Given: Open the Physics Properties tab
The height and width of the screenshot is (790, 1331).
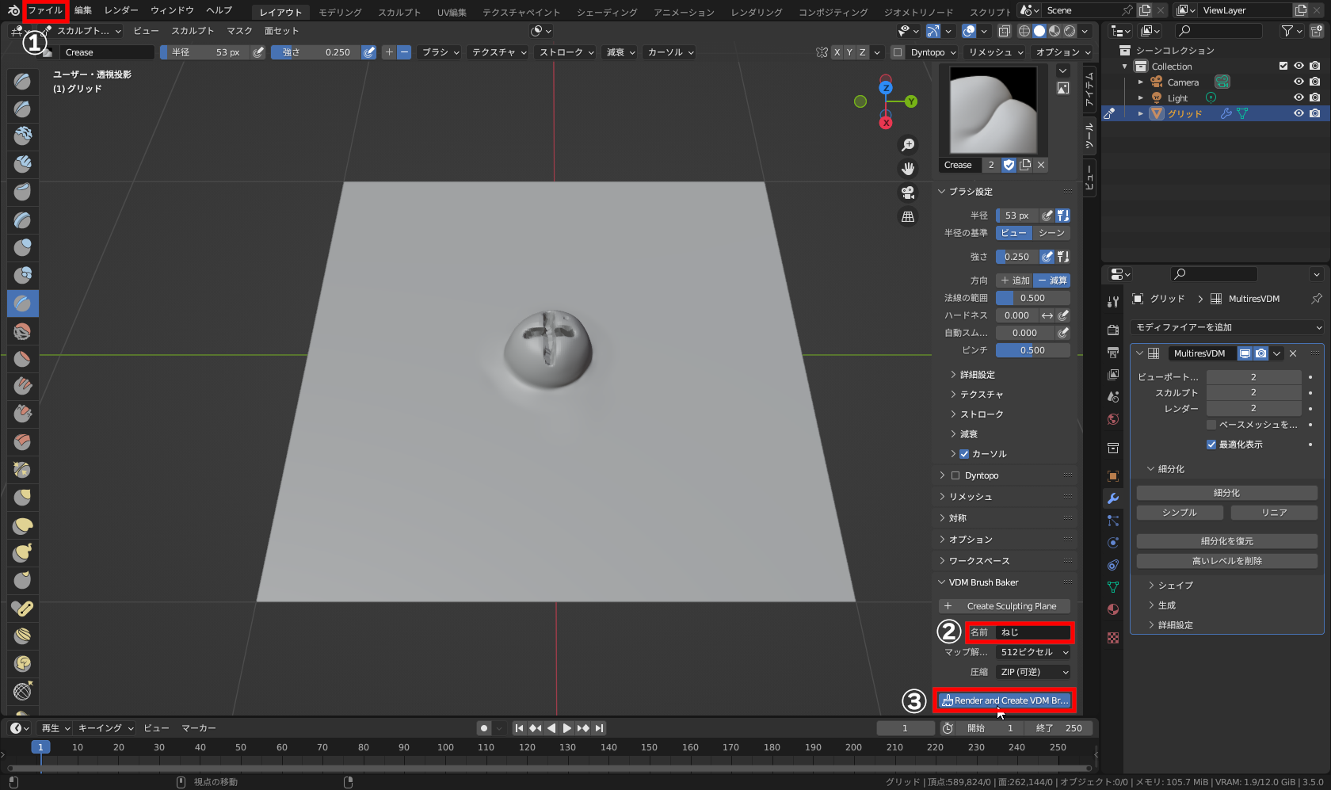Looking at the screenshot, I should (x=1112, y=542).
